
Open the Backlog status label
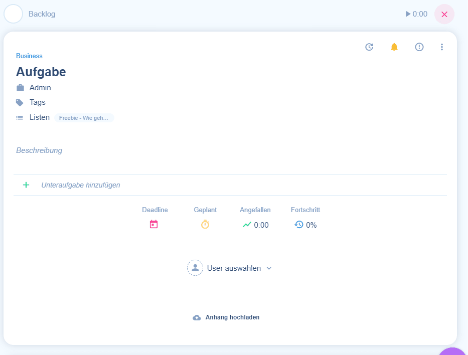point(42,14)
